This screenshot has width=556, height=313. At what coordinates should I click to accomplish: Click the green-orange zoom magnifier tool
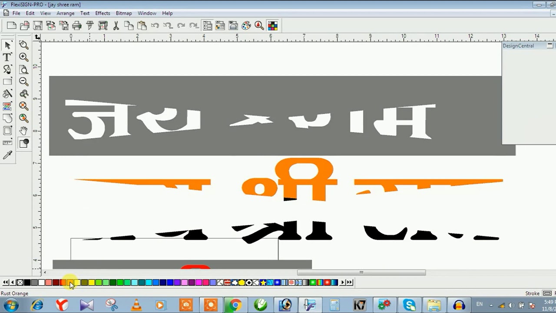pyautogui.click(x=24, y=118)
